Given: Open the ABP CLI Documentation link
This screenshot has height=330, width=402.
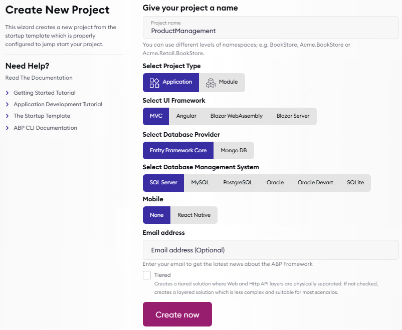Looking at the screenshot, I should 45,128.
